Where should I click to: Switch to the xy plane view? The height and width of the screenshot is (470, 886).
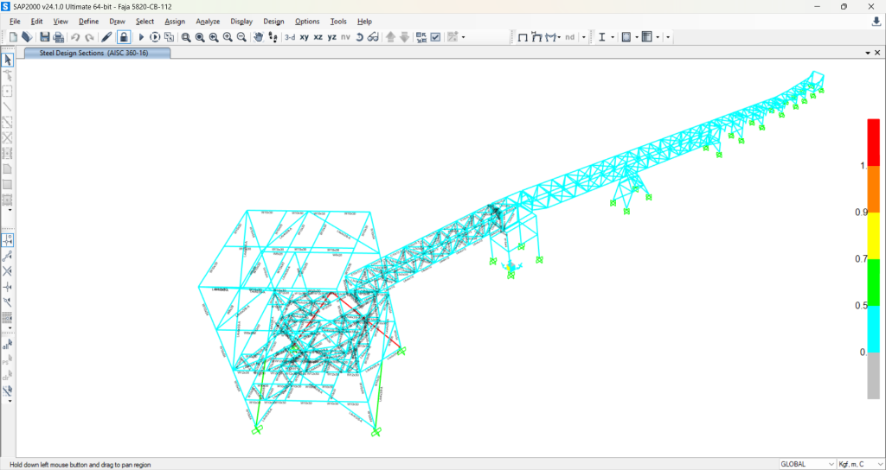(305, 37)
